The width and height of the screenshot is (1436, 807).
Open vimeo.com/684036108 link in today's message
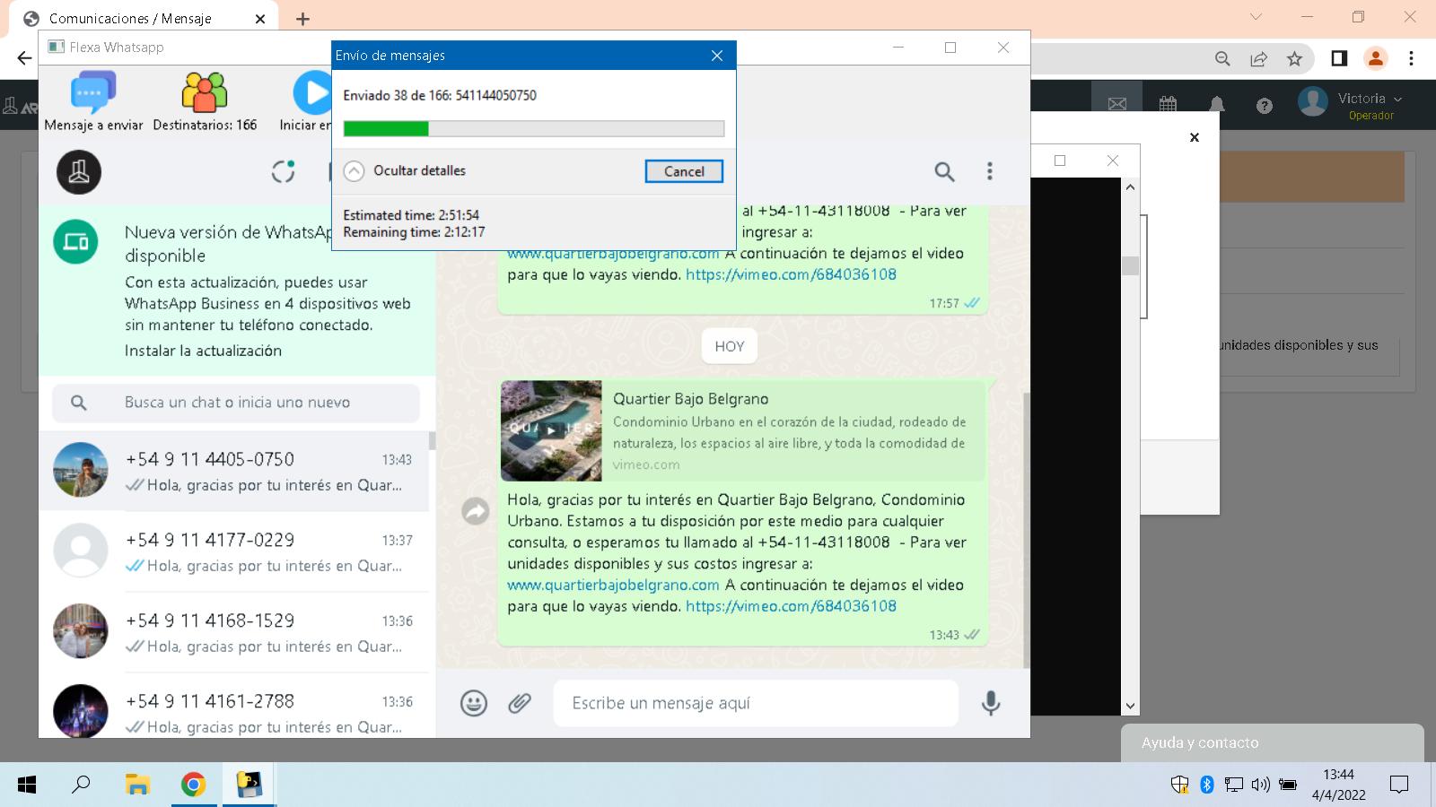coord(791,606)
